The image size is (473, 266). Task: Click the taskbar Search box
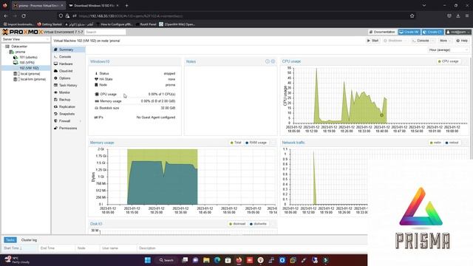166,260
